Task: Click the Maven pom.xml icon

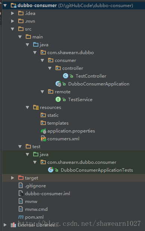Action: coord(21,217)
